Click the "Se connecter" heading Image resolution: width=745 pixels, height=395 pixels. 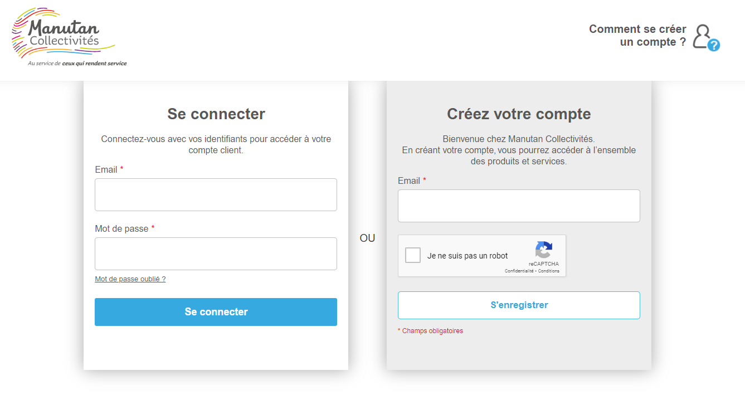216,114
